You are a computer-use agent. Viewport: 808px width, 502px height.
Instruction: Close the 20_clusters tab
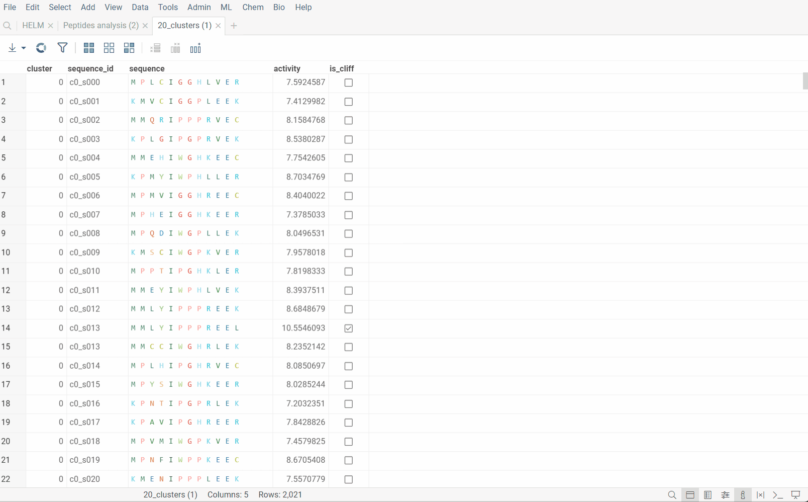[x=218, y=25]
